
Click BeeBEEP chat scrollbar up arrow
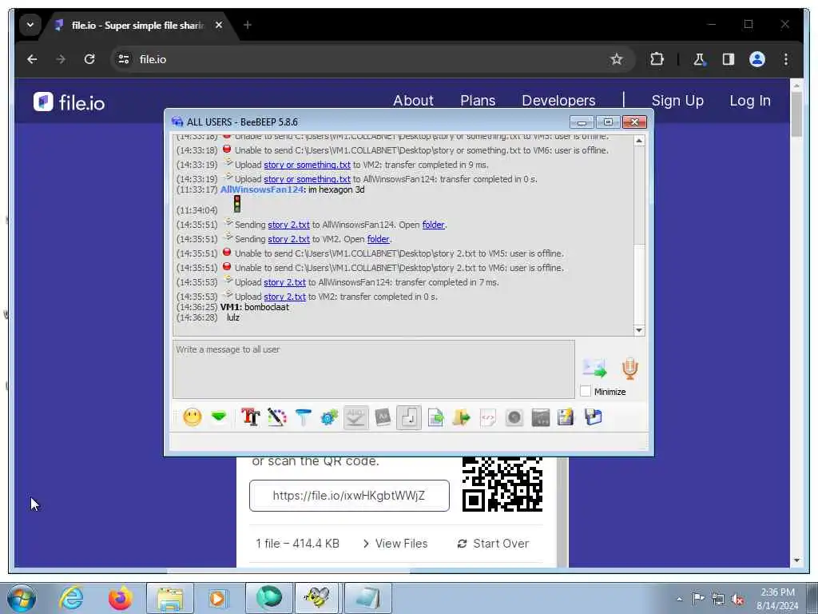pos(639,141)
